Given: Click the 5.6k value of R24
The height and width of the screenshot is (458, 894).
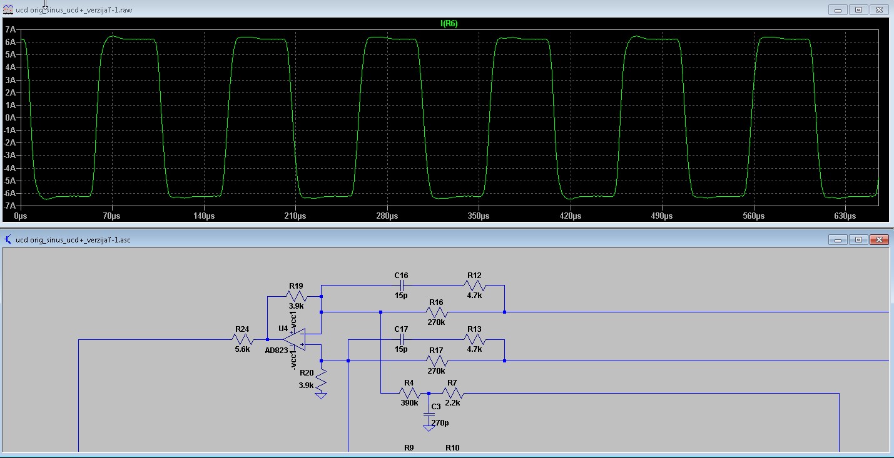Looking at the screenshot, I should 242,349.
